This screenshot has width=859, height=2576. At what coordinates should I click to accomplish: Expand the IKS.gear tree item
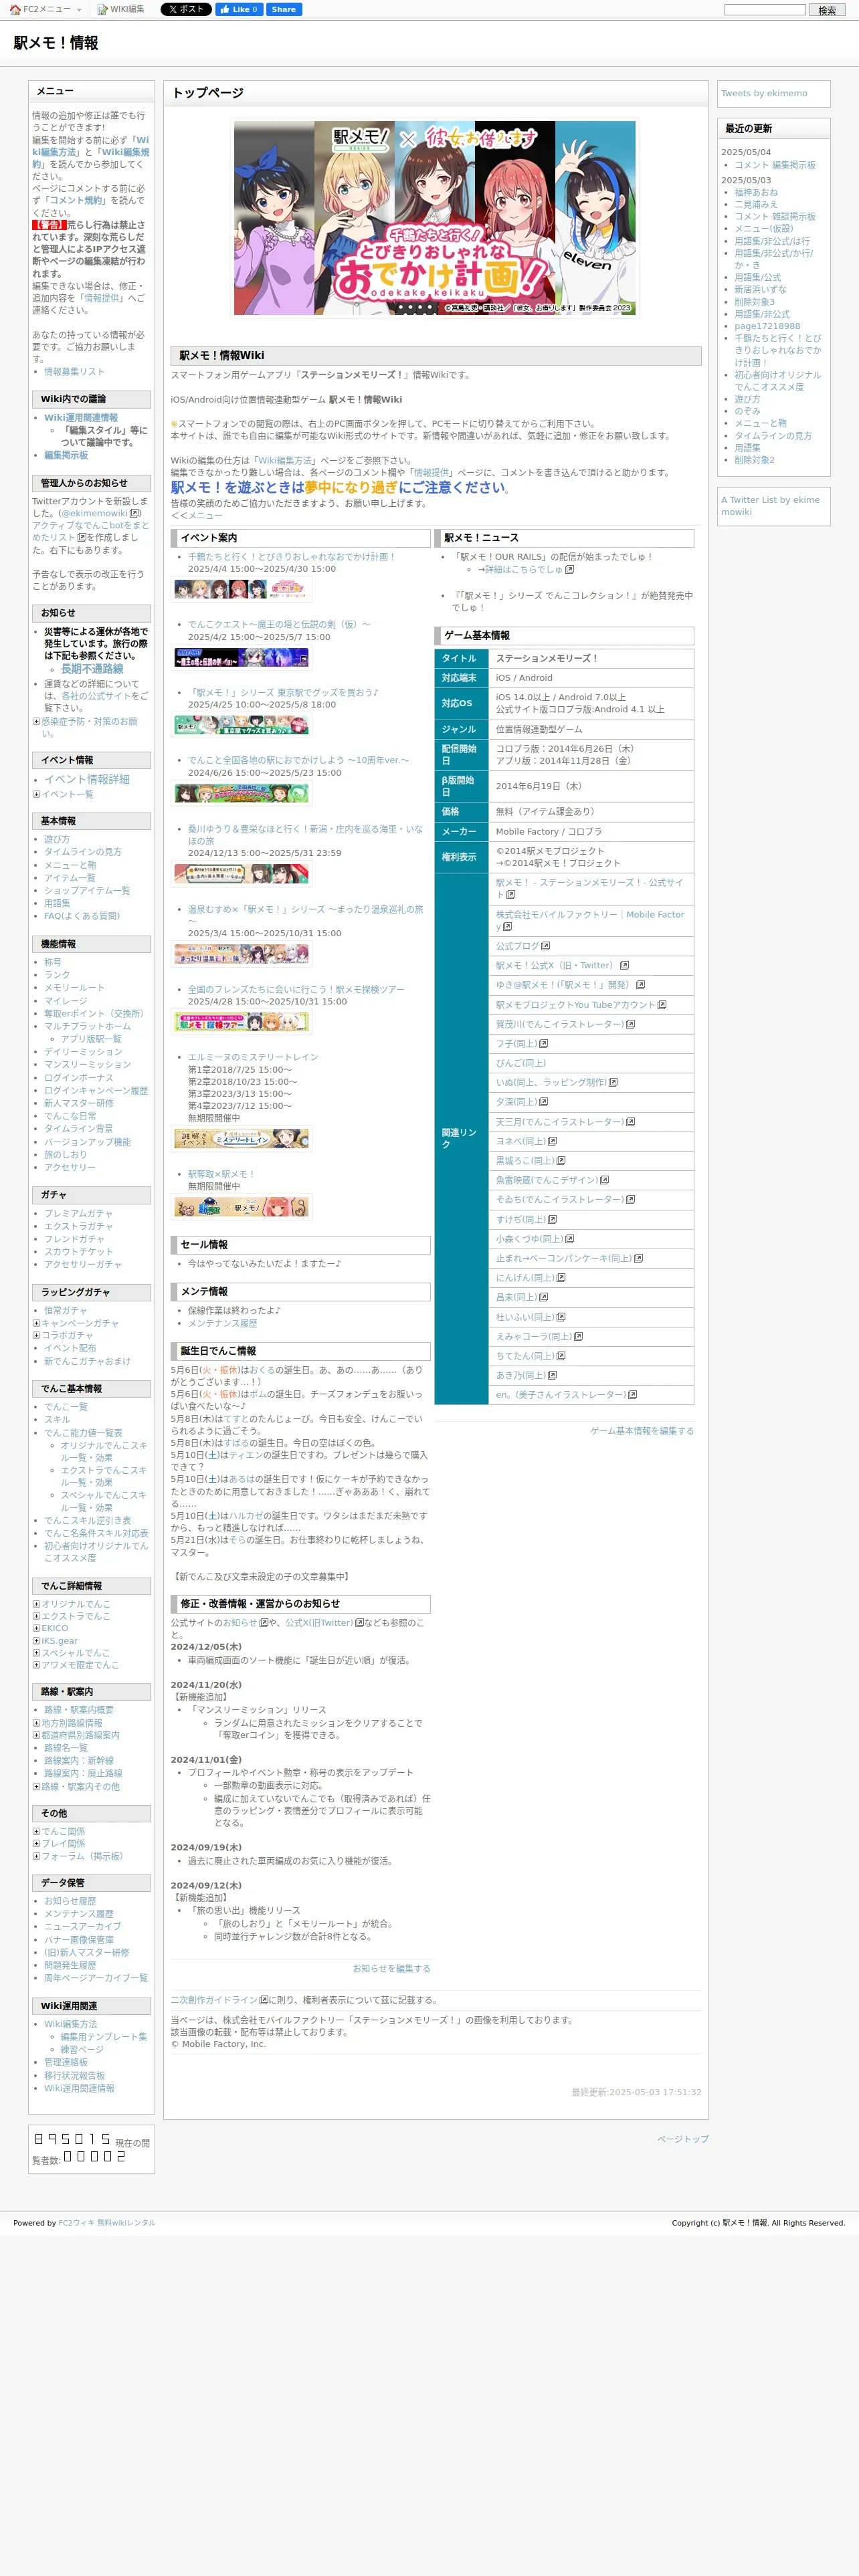coord(36,1641)
